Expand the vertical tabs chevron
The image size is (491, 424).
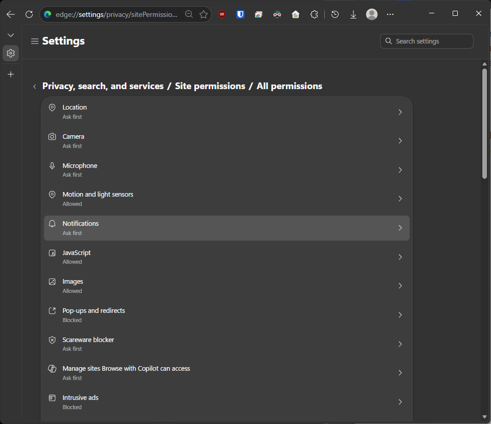coord(11,35)
